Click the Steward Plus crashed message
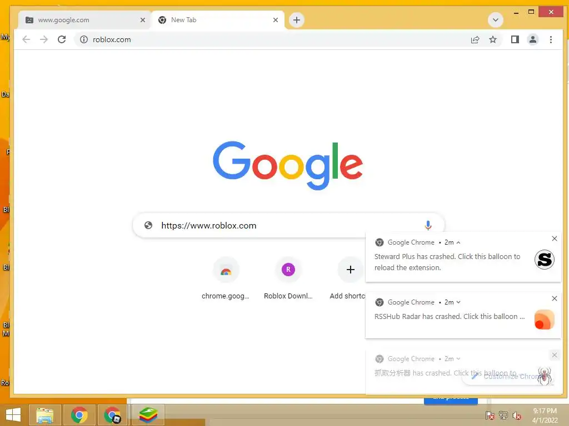Screen dimensions: 569x426 pyautogui.click(x=447, y=262)
